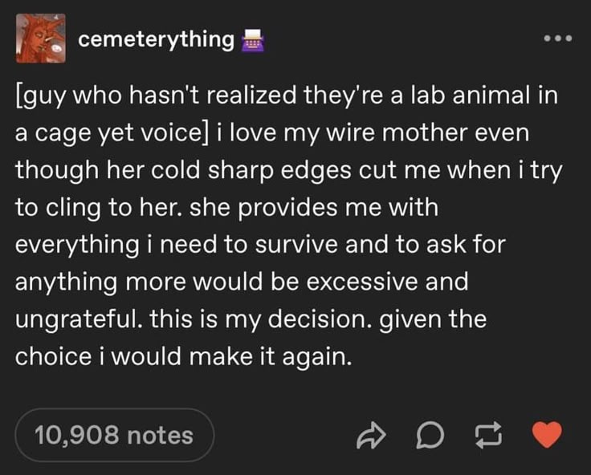591x475 pixels.
Task: Click the cemeterything avatar image
Action: [x=41, y=39]
